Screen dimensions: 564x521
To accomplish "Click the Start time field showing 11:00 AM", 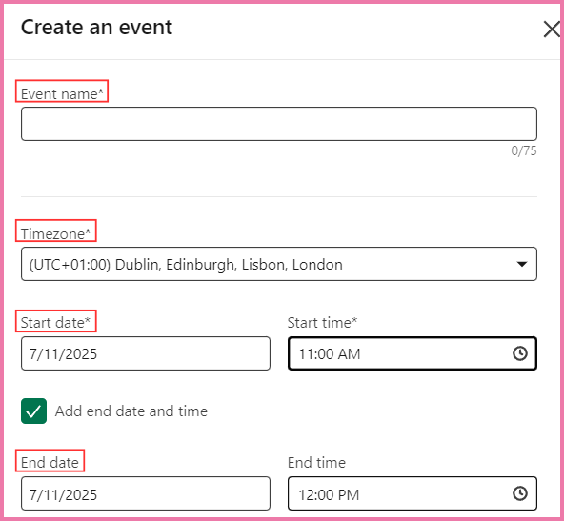I will [x=413, y=353].
